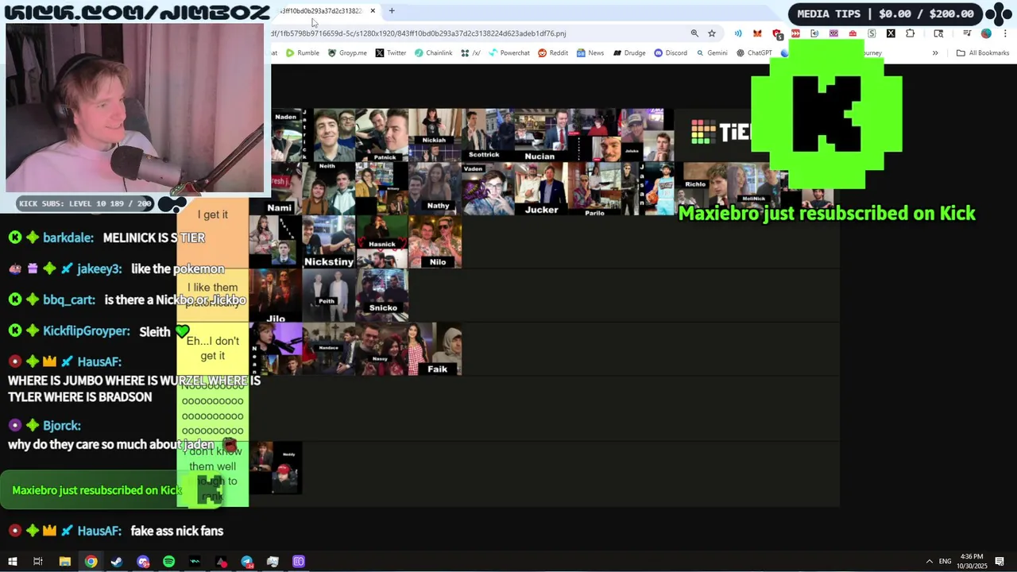Click the 'Eh...I don't get it' tier label
This screenshot has width=1017, height=572.
(x=213, y=349)
